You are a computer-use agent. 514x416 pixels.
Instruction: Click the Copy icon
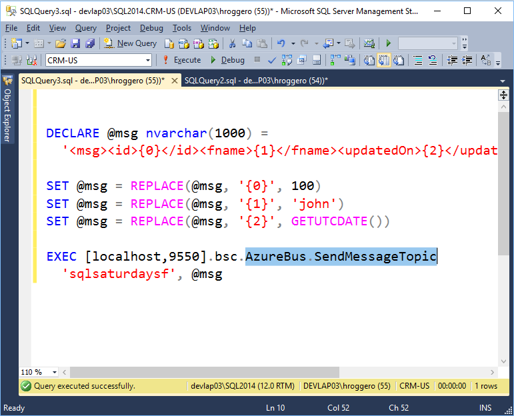(247, 43)
